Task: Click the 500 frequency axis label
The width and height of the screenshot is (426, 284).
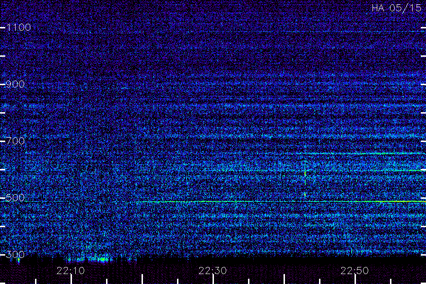Action: click(x=15, y=198)
